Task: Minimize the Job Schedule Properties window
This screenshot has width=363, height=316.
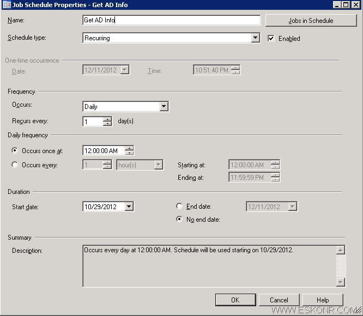Action: [337, 4]
